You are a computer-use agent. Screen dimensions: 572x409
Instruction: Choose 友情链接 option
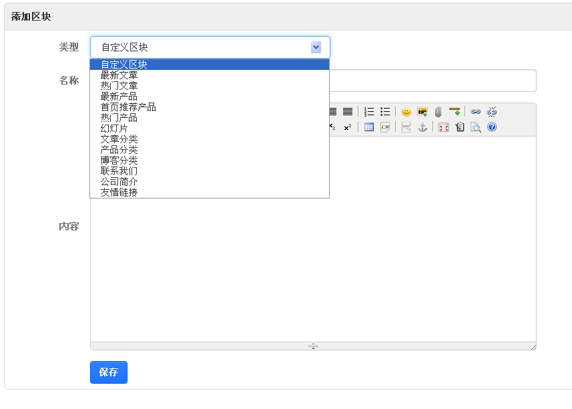click(210, 193)
